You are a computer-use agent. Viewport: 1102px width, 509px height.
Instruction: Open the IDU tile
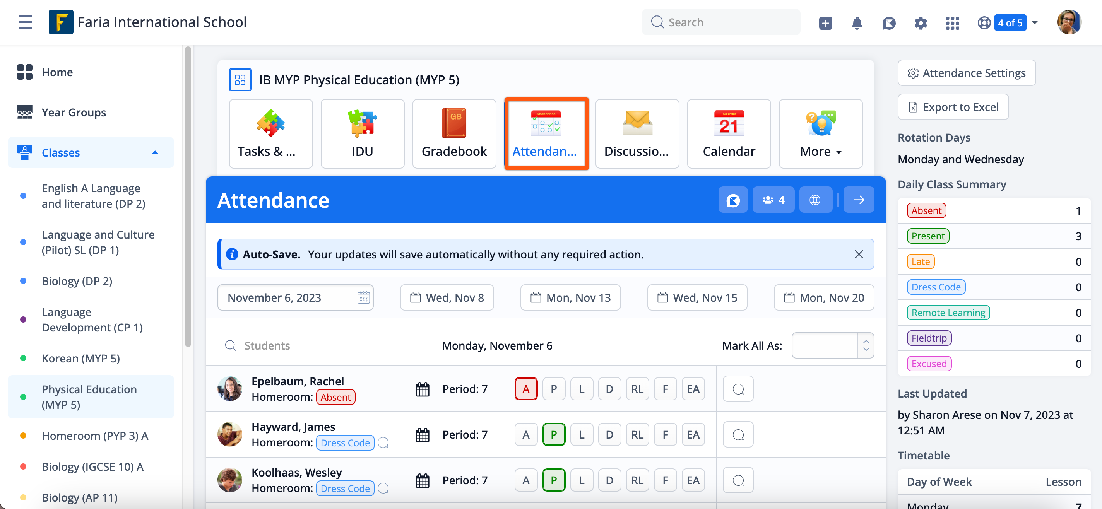(x=362, y=134)
